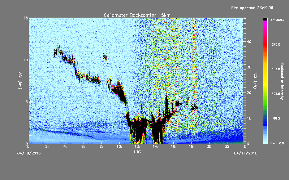Pick the yellow section of the colorbar

pyautogui.click(x=265, y=75)
